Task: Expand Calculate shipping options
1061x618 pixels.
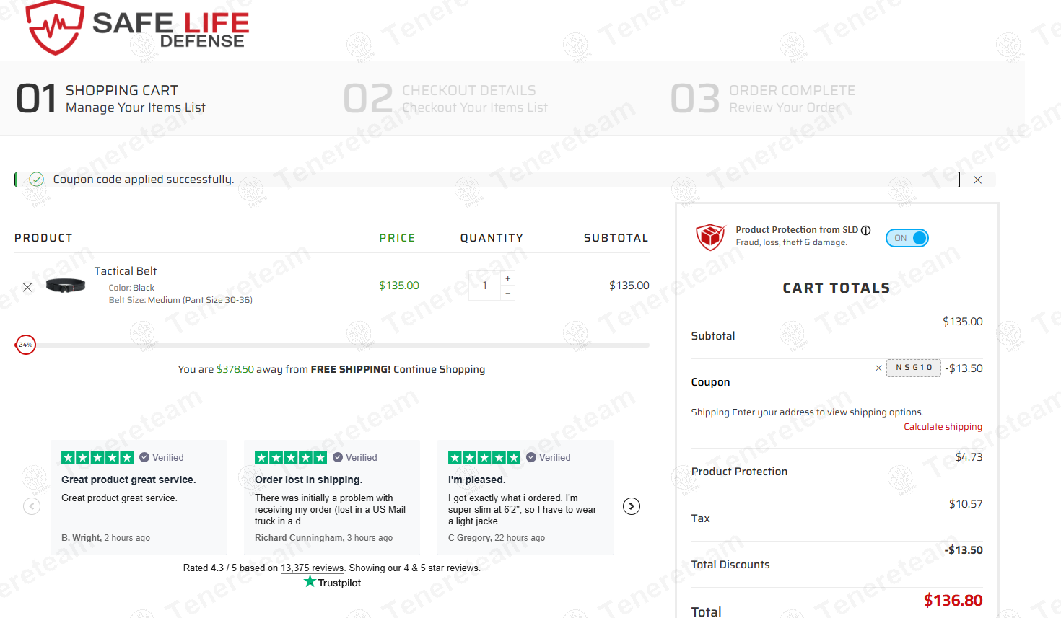Action: [943, 427]
